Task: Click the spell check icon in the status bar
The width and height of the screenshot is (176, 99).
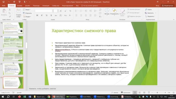Action: [13, 93]
